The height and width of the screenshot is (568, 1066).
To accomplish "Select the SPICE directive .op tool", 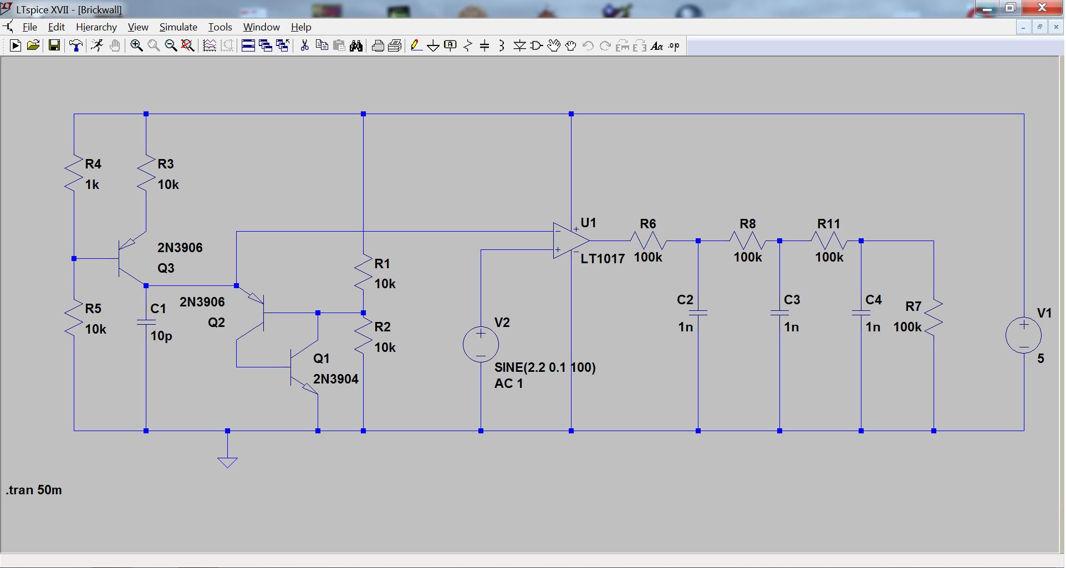I will click(674, 46).
